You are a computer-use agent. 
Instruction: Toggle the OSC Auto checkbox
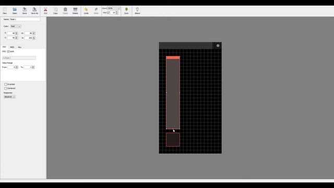(8, 51)
